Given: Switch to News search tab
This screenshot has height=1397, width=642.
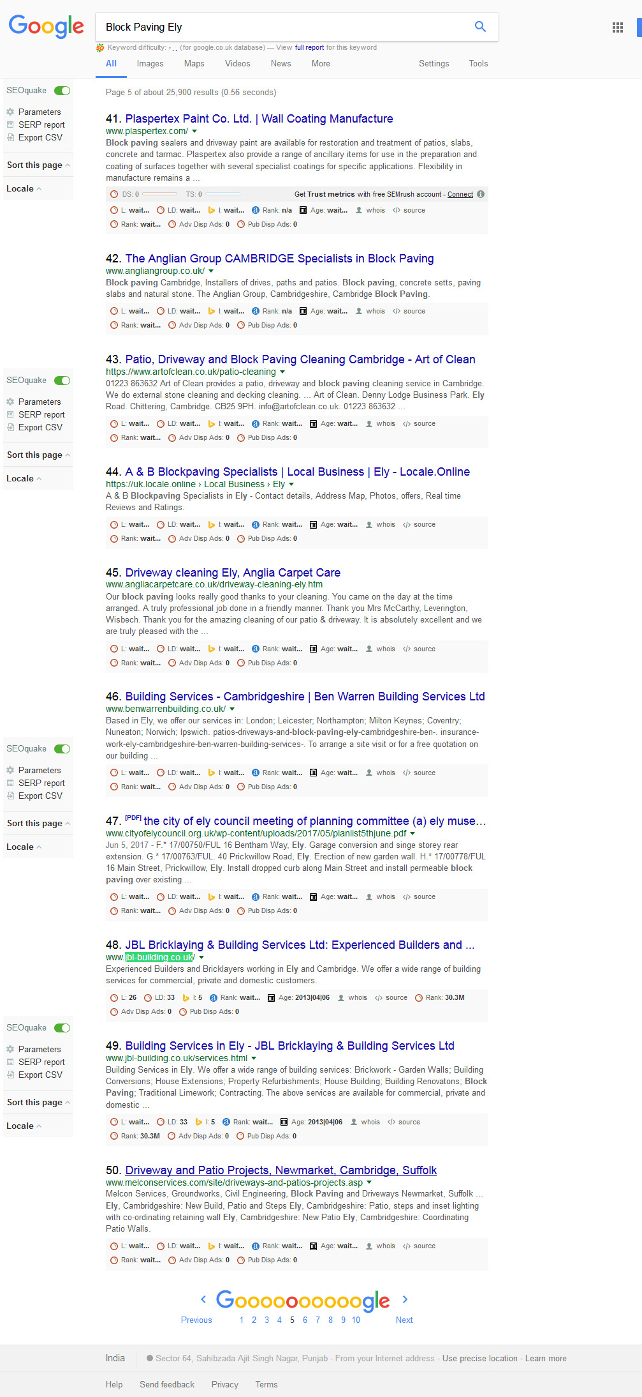Looking at the screenshot, I should coord(281,64).
